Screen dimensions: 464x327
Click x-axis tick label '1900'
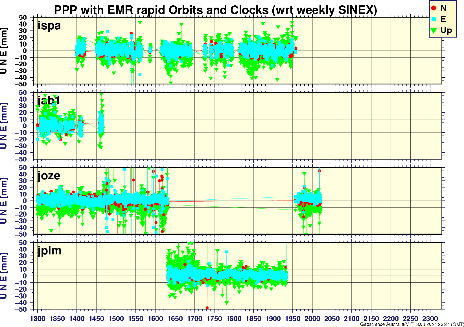click(x=273, y=319)
